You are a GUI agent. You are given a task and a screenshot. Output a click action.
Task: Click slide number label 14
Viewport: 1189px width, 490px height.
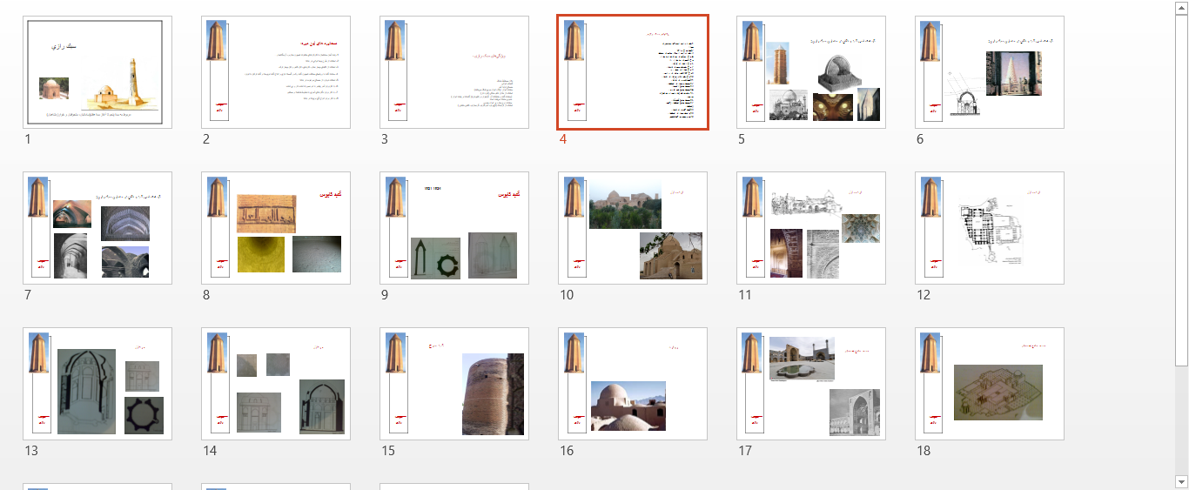click(x=210, y=451)
